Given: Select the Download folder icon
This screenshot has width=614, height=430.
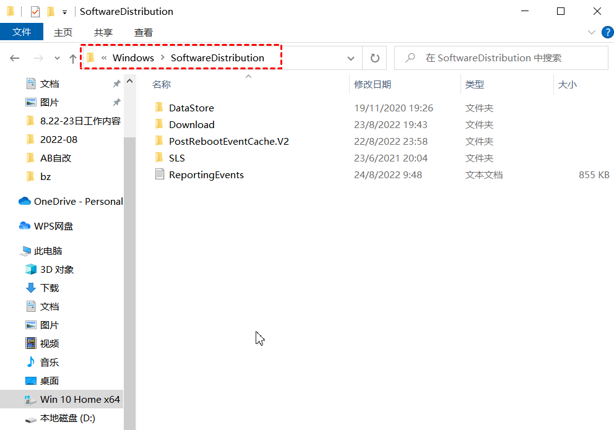Looking at the screenshot, I should pos(159,124).
